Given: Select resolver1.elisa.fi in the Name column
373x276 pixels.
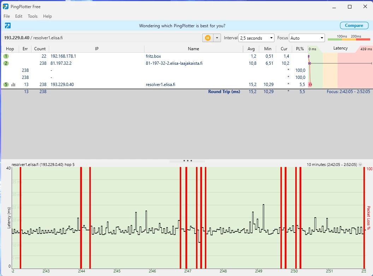Looking at the screenshot, I should [161, 84].
